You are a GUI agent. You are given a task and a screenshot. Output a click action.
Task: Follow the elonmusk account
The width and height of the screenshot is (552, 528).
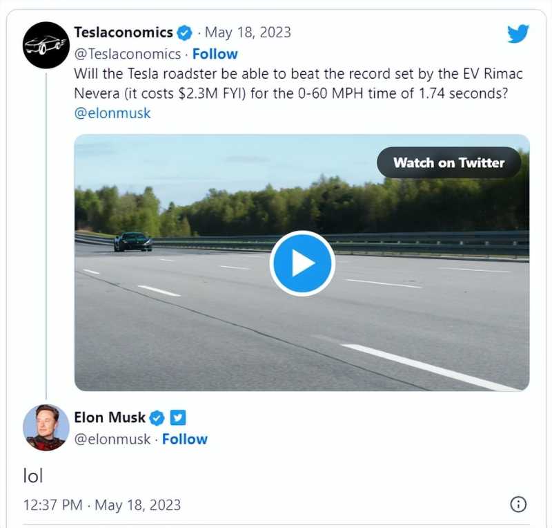(x=184, y=439)
